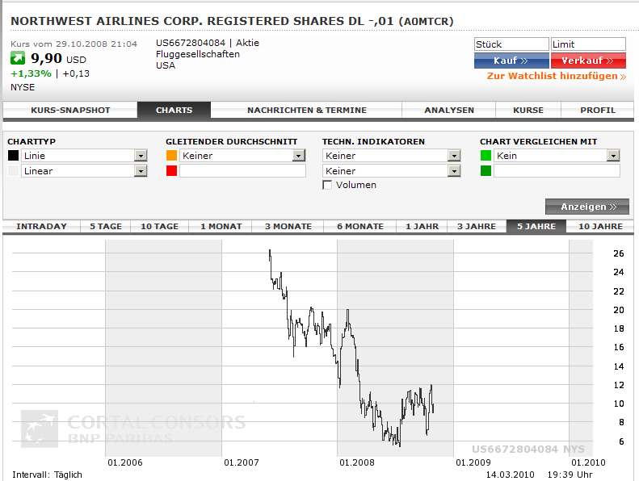This screenshot has width=639, height=481.
Task: Click the ISIN text US6672804084 | Aktie
Action: pos(208,43)
